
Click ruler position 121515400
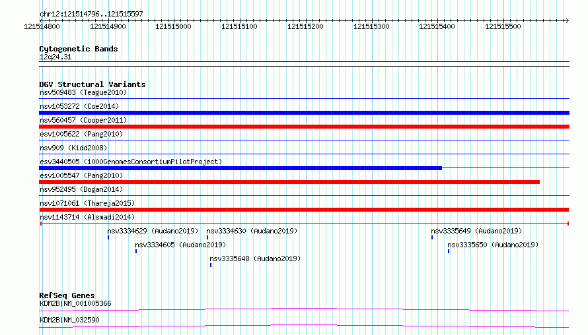437,26
